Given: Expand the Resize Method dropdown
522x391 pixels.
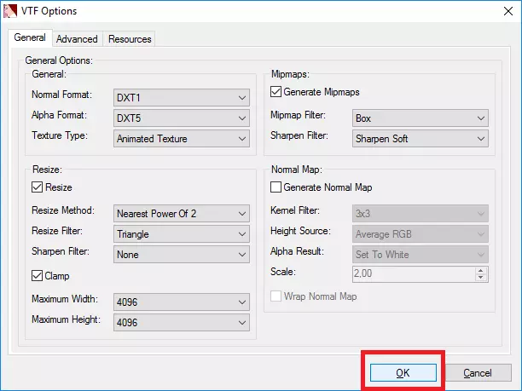Looking at the screenshot, I should 182,214.
